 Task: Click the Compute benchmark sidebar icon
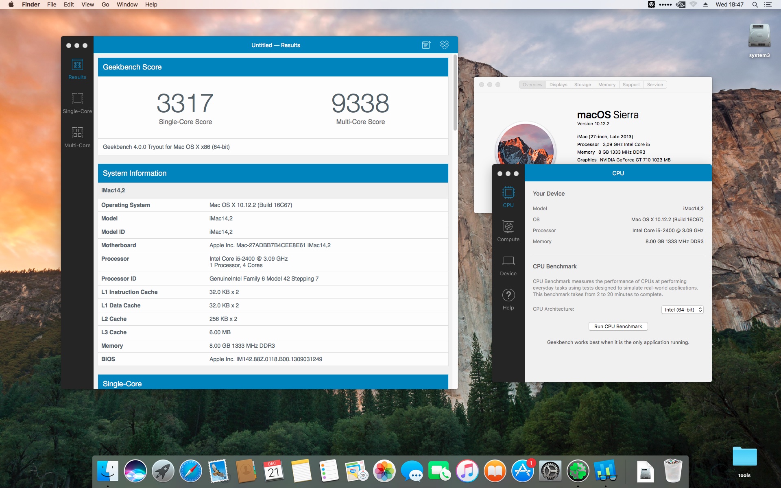click(x=508, y=227)
